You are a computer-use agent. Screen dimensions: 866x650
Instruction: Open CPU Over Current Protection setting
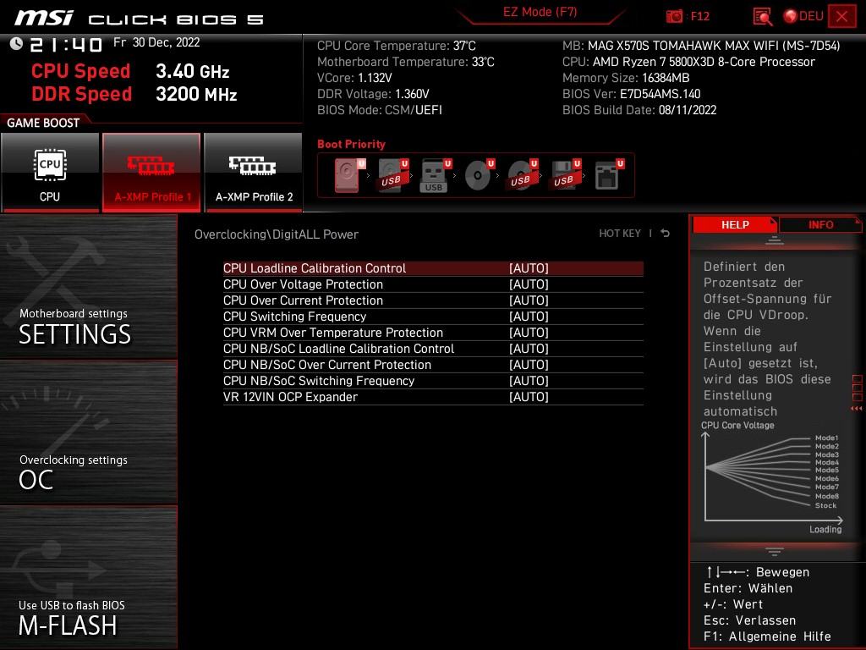[x=433, y=300]
